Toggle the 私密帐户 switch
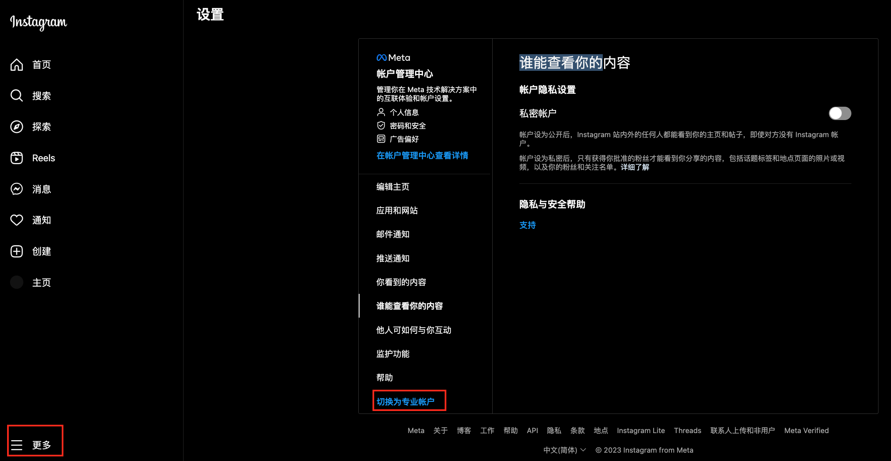This screenshot has height=461, width=891. 840,113
